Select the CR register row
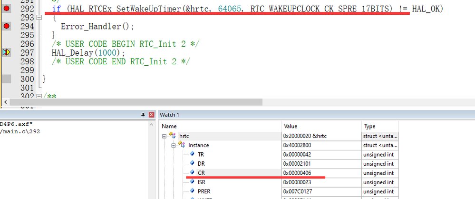This screenshot has width=475, height=199. click(x=279, y=173)
